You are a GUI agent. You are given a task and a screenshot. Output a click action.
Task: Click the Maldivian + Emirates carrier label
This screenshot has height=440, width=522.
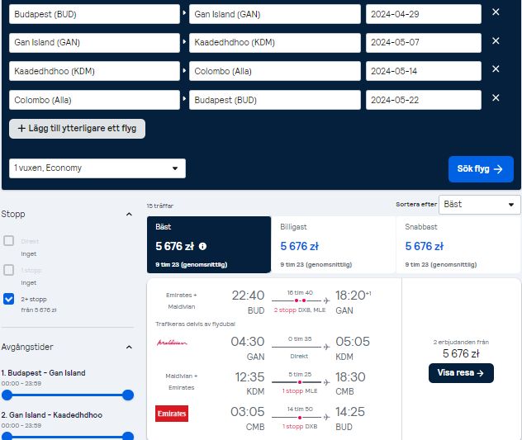point(182,381)
